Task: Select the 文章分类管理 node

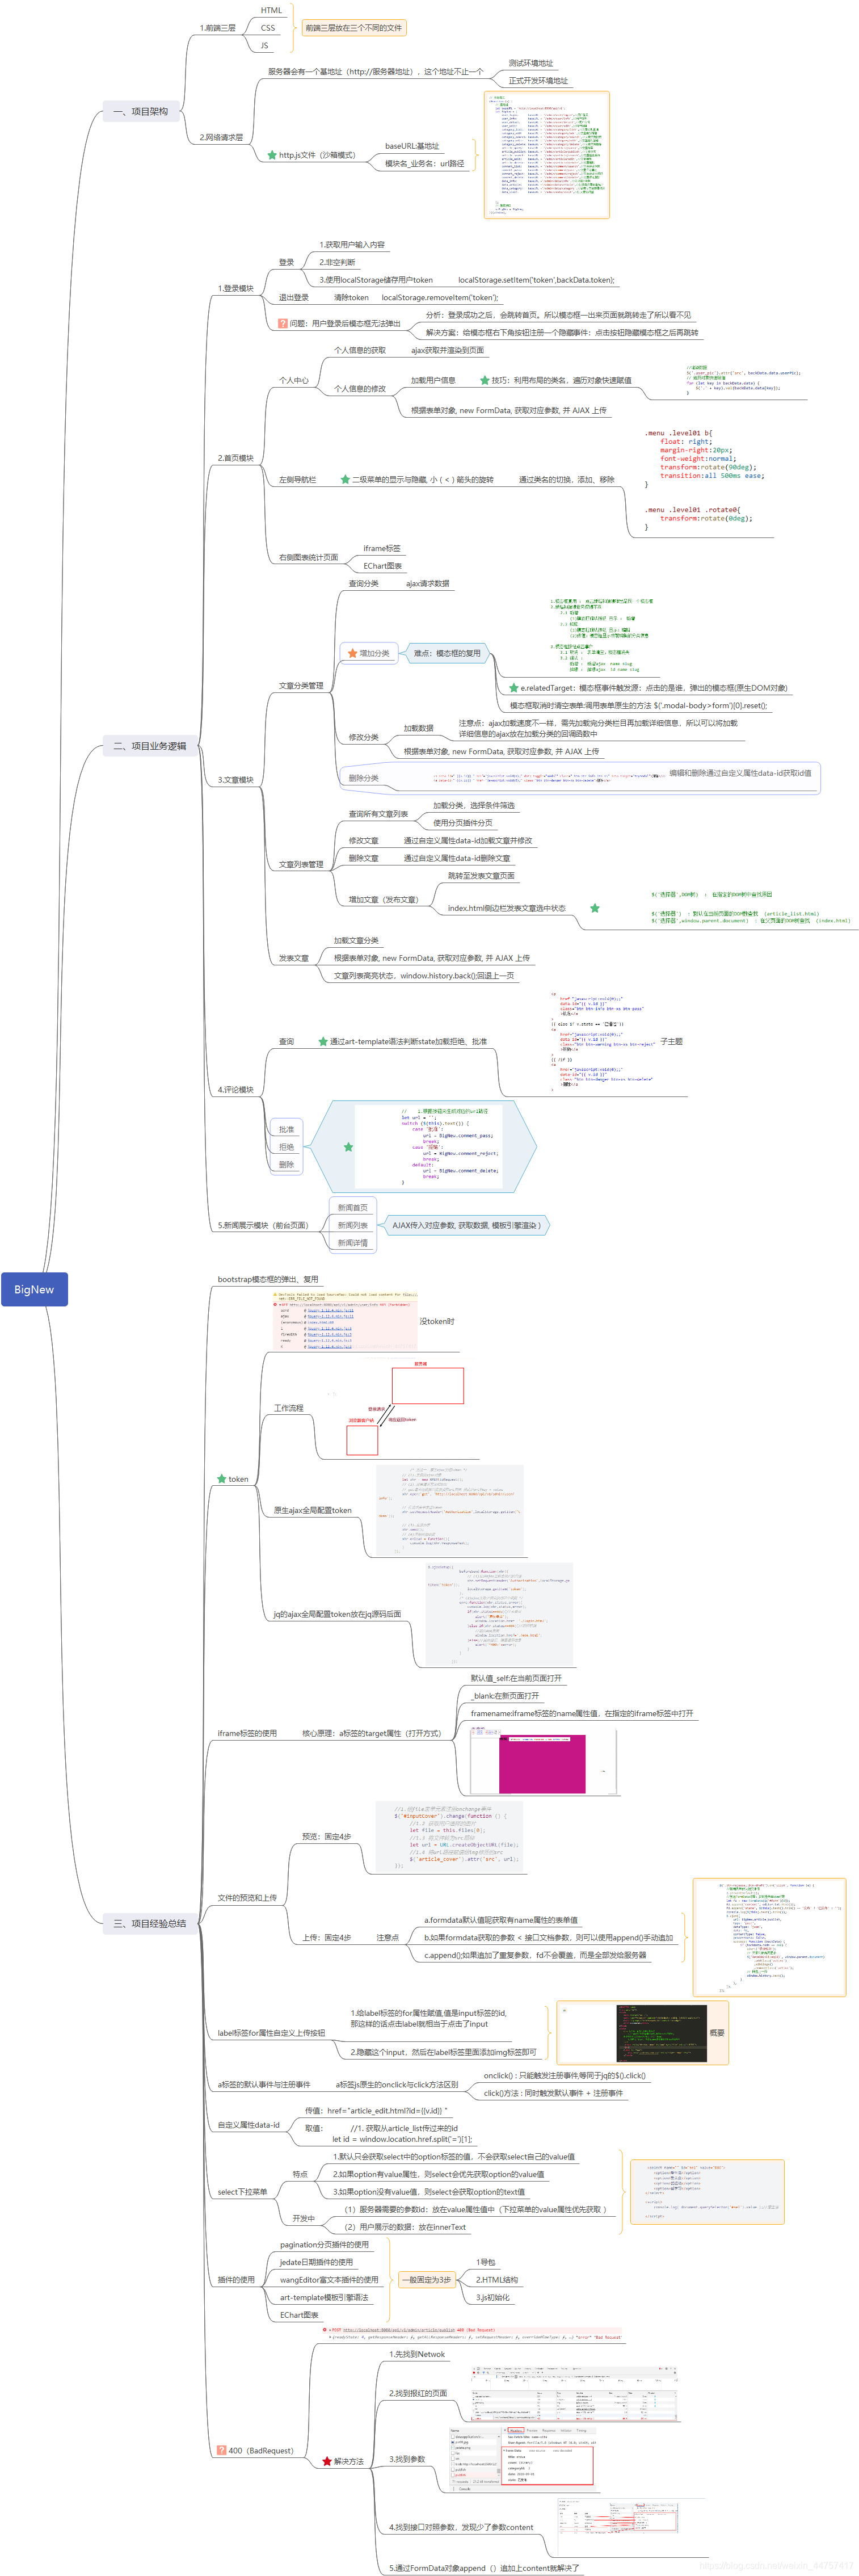Action: point(301,686)
